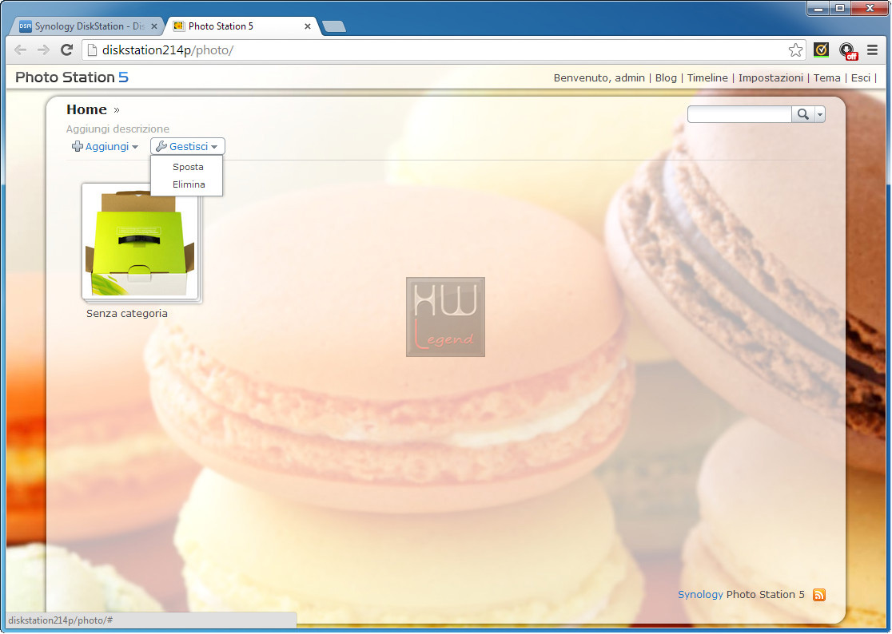Click the Synology footer link
The width and height of the screenshot is (892, 634).
(699, 595)
